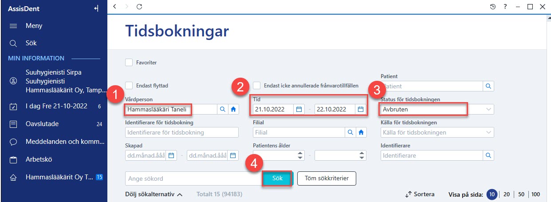The height and width of the screenshot is (202, 551).
Task: Search Identifierare with magnifier icon
Action: click(x=488, y=156)
